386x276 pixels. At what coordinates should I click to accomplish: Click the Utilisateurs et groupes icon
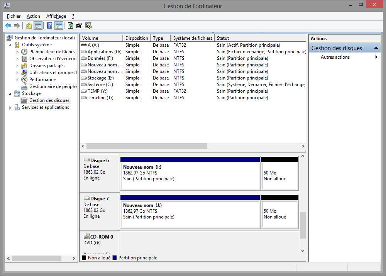[24, 73]
